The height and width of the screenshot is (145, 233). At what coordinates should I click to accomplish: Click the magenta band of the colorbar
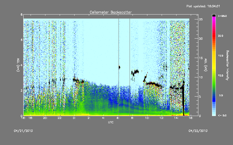(214, 19)
